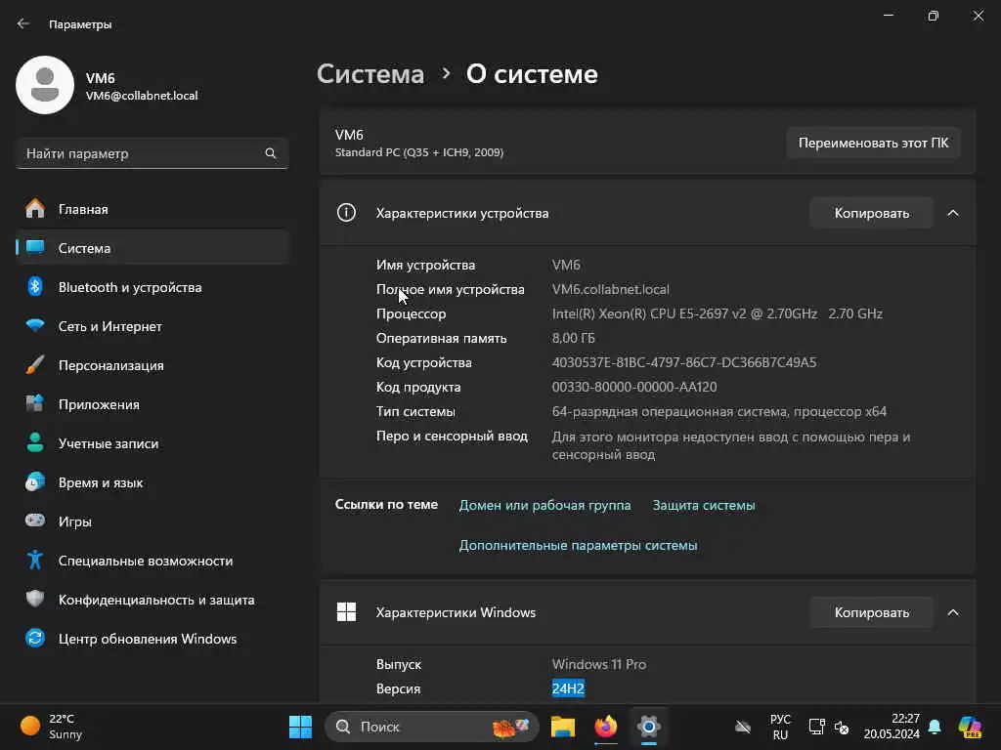Go to Сеть и Интернет
Screen dimensions: 1001x750
click(x=152, y=326)
